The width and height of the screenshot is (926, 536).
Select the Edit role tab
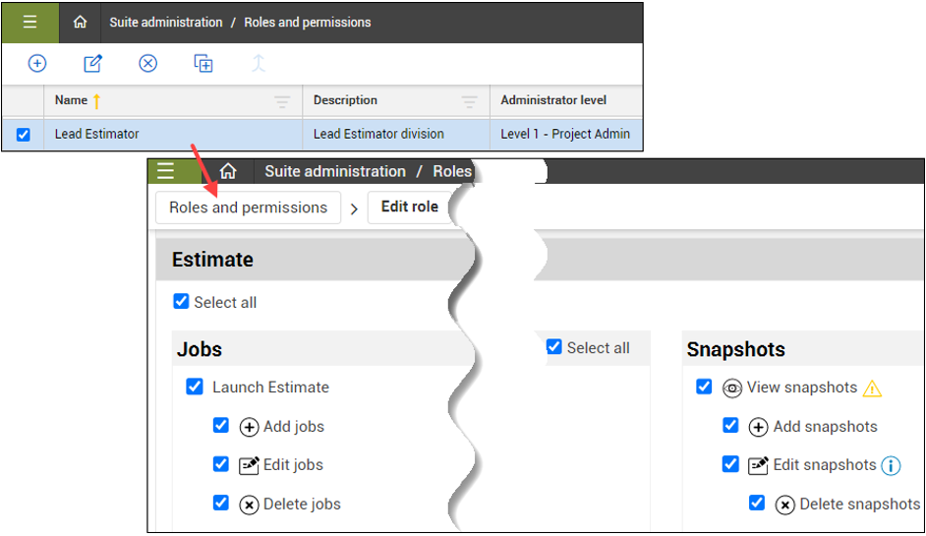(x=410, y=207)
